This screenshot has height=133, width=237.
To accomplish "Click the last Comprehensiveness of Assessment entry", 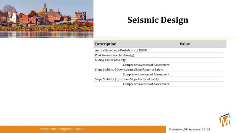I will [146, 84].
